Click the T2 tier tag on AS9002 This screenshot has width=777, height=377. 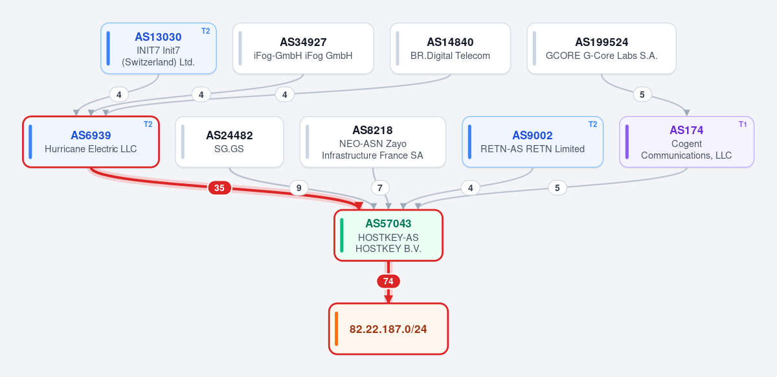[x=592, y=124]
